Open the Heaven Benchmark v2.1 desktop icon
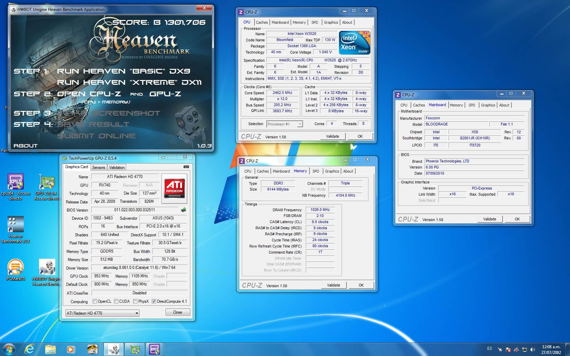The height and width of the screenshot is (356, 570). 16,230
